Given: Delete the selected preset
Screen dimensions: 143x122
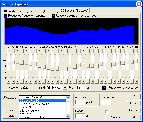Looking at the screenshot, I should (x=11, y=116).
